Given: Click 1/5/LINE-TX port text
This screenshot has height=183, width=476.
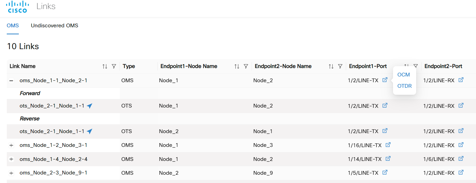Looking at the screenshot, I should 363,173.
